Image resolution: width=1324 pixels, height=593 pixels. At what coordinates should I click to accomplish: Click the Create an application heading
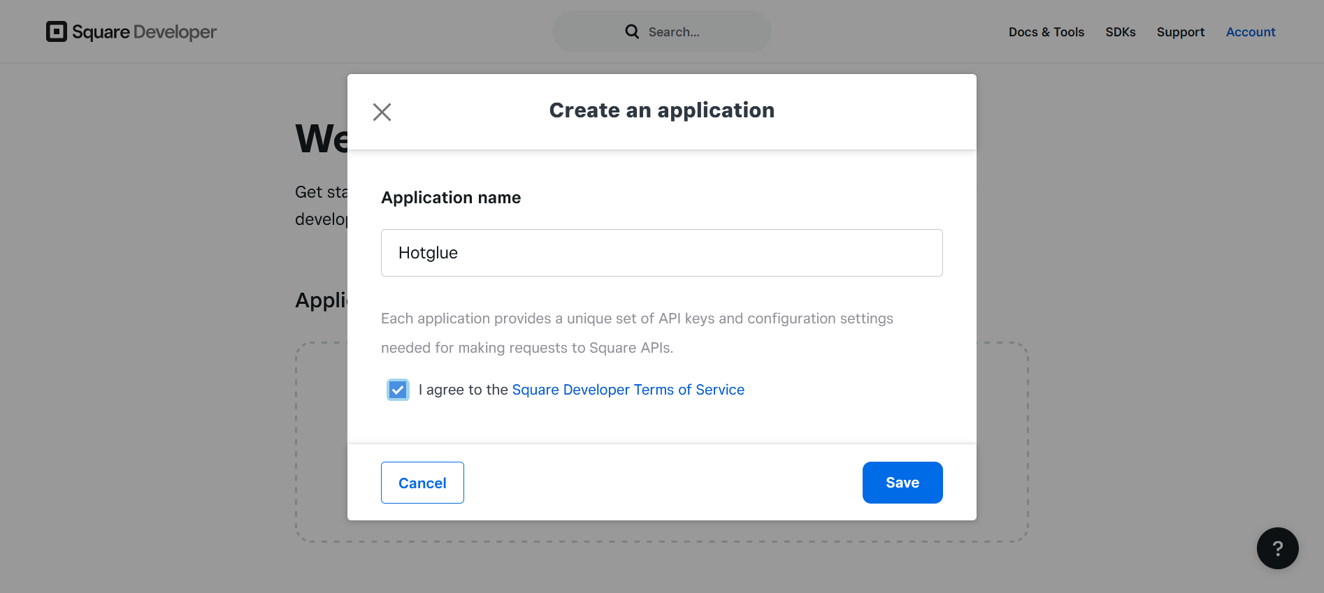point(661,110)
